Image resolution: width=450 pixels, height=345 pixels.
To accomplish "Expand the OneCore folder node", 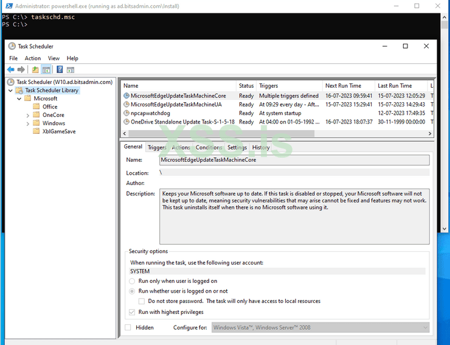I will pos(28,115).
